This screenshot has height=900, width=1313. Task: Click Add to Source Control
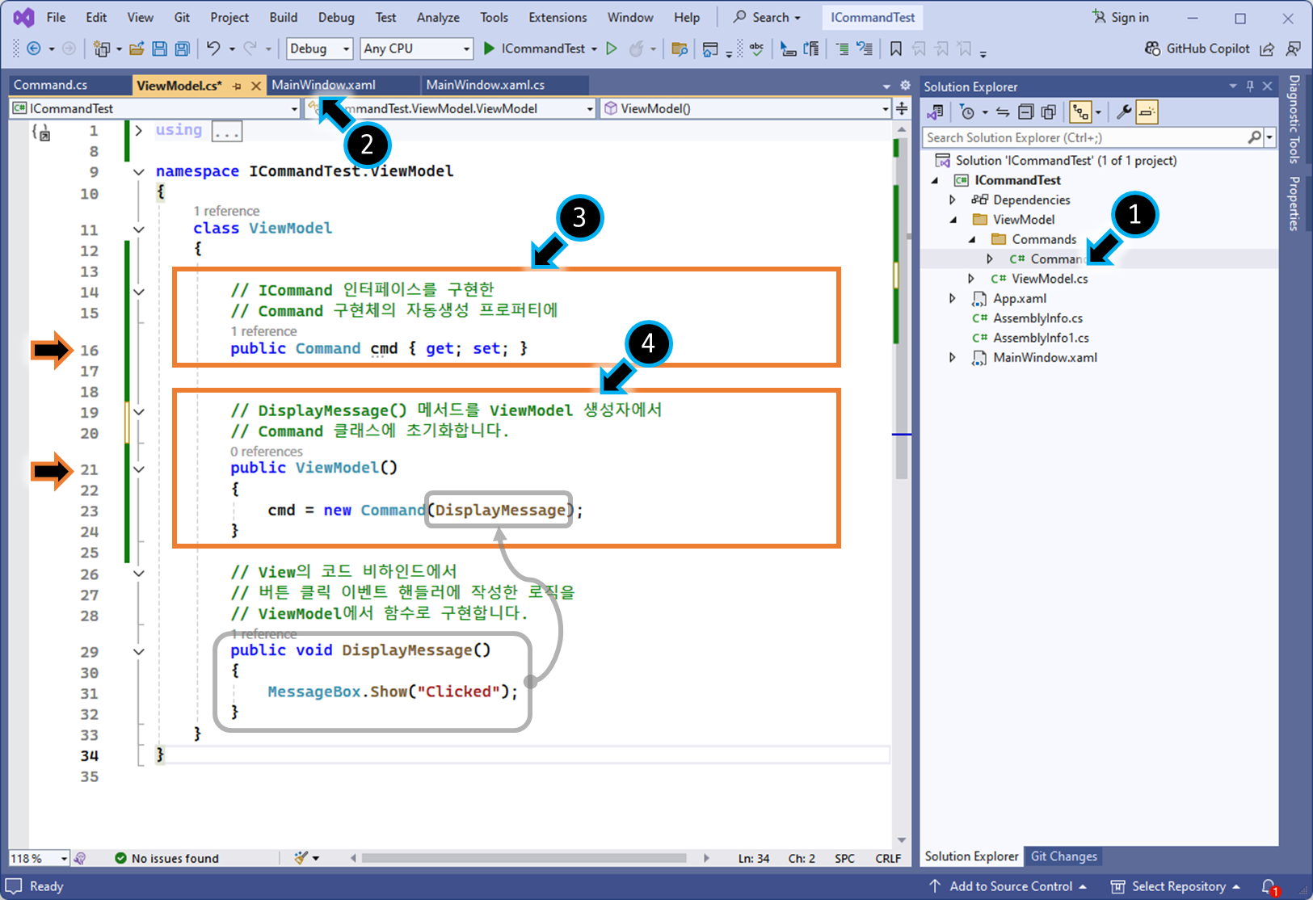coord(1007,886)
